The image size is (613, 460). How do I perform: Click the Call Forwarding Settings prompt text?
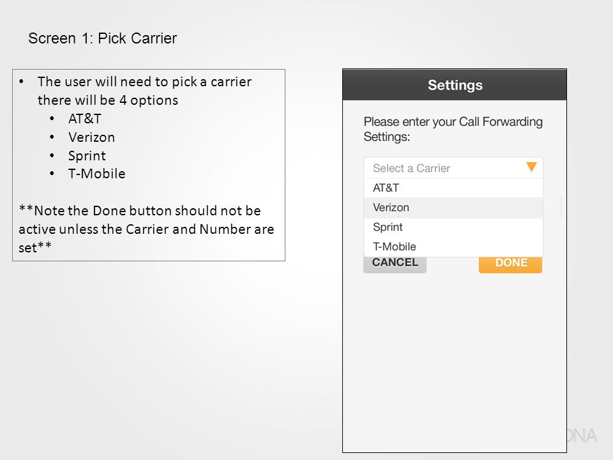[453, 129]
